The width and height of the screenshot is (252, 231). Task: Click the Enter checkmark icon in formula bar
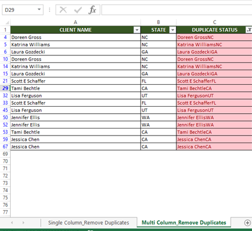(78, 10)
